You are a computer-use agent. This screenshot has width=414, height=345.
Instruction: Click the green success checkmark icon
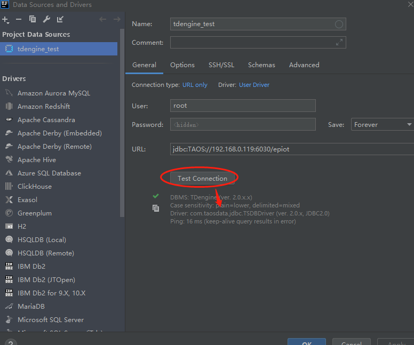pos(156,196)
